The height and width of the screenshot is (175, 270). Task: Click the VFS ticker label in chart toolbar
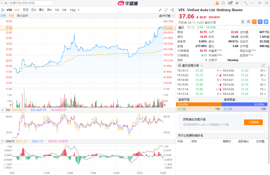pos(9,10)
